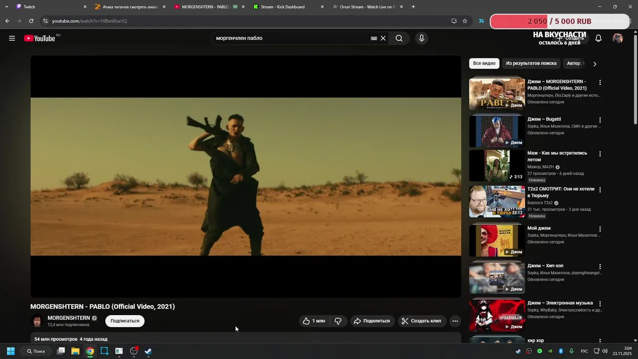Reload the page in Chrome
Viewport: 638px width, 359px height.
pyautogui.click(x=31, y=21)
